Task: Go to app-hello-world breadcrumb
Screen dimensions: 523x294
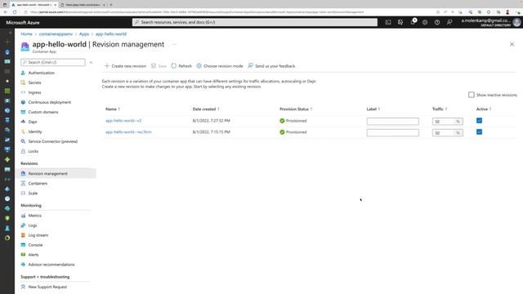Action: click(111, 34)
